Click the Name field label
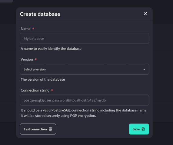 [25, 29]
